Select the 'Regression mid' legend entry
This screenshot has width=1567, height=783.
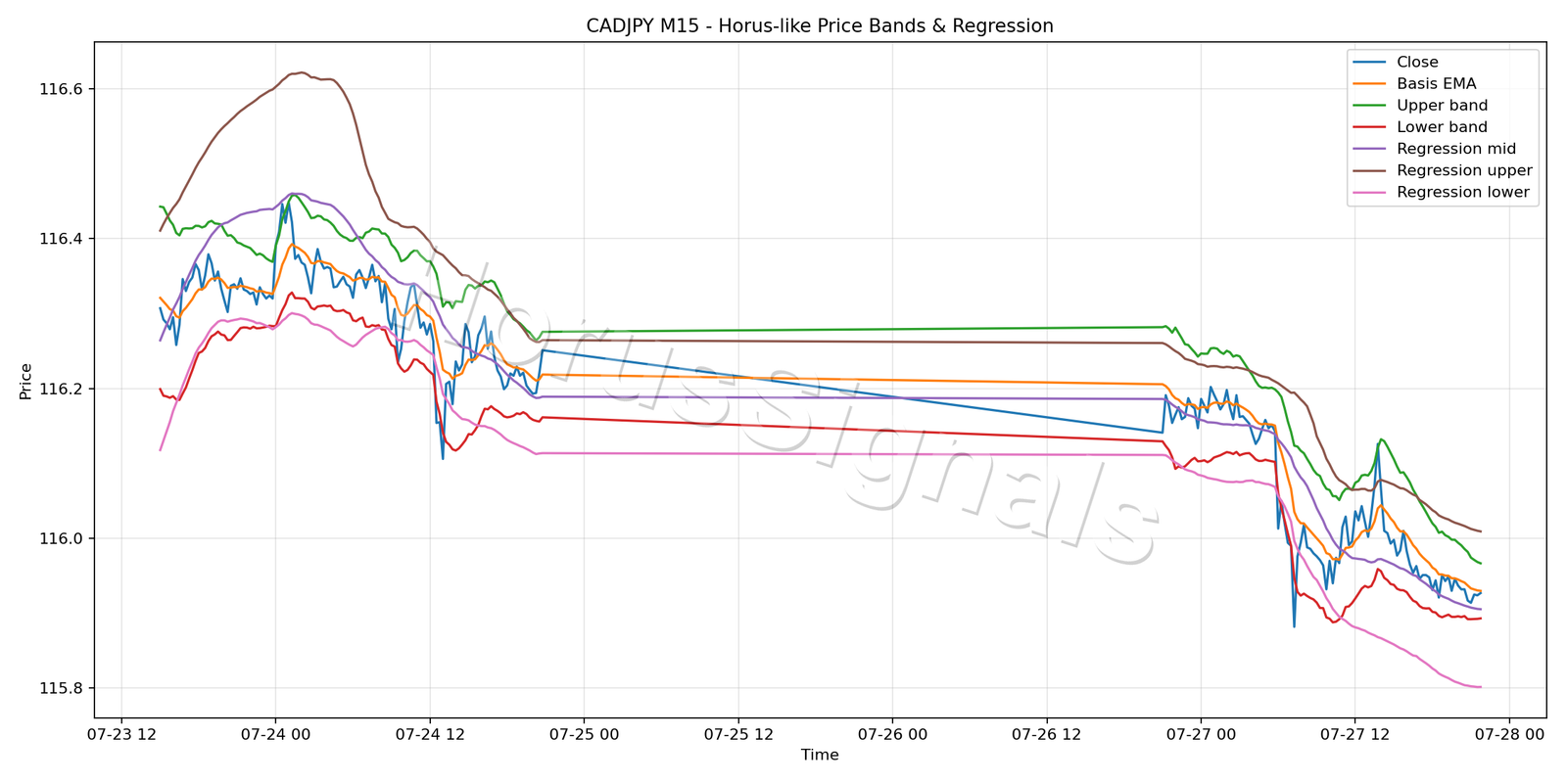1435,149
